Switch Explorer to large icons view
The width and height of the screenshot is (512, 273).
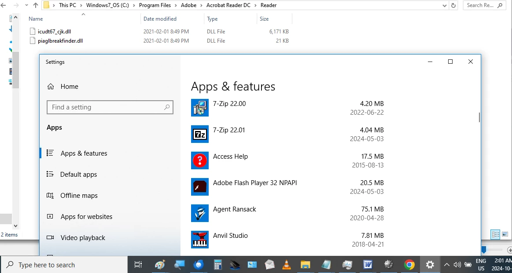click(505, 234)
